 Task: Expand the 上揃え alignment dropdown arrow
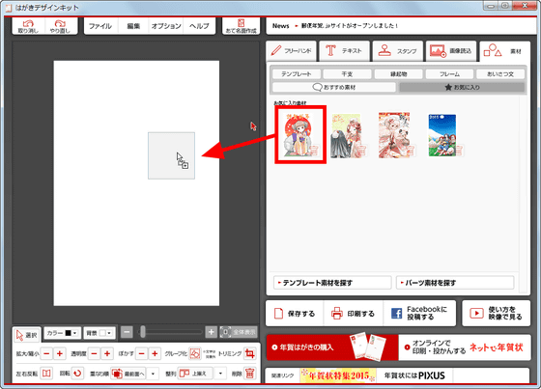(x=220, y=374)
